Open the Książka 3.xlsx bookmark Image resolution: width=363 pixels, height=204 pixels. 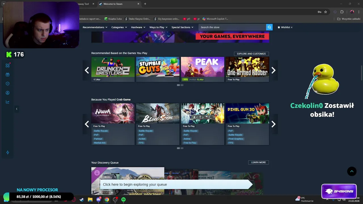click(x=113, y=19)
